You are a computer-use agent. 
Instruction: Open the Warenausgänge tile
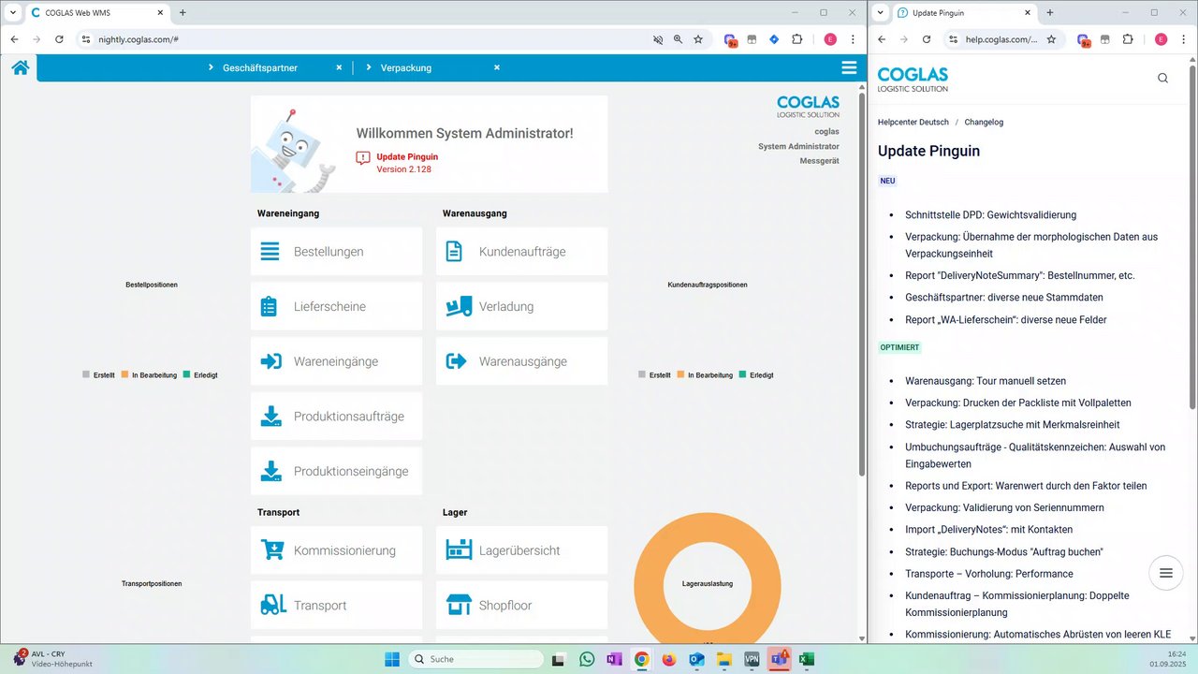tap(521, 361)
